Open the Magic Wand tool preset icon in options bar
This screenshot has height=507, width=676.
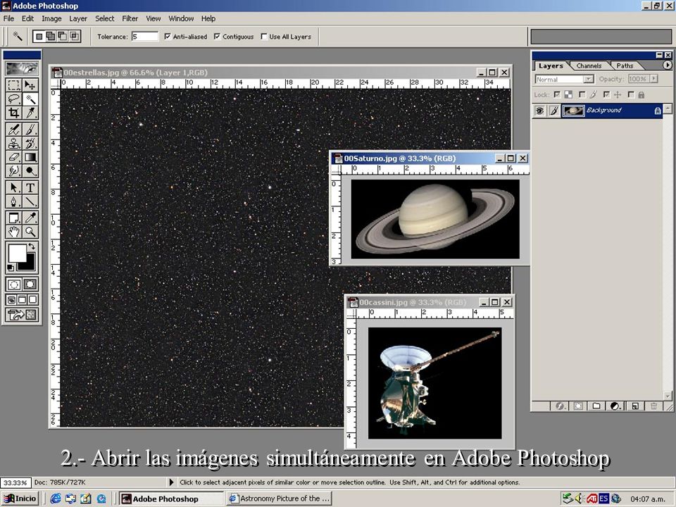pos(17,36)
